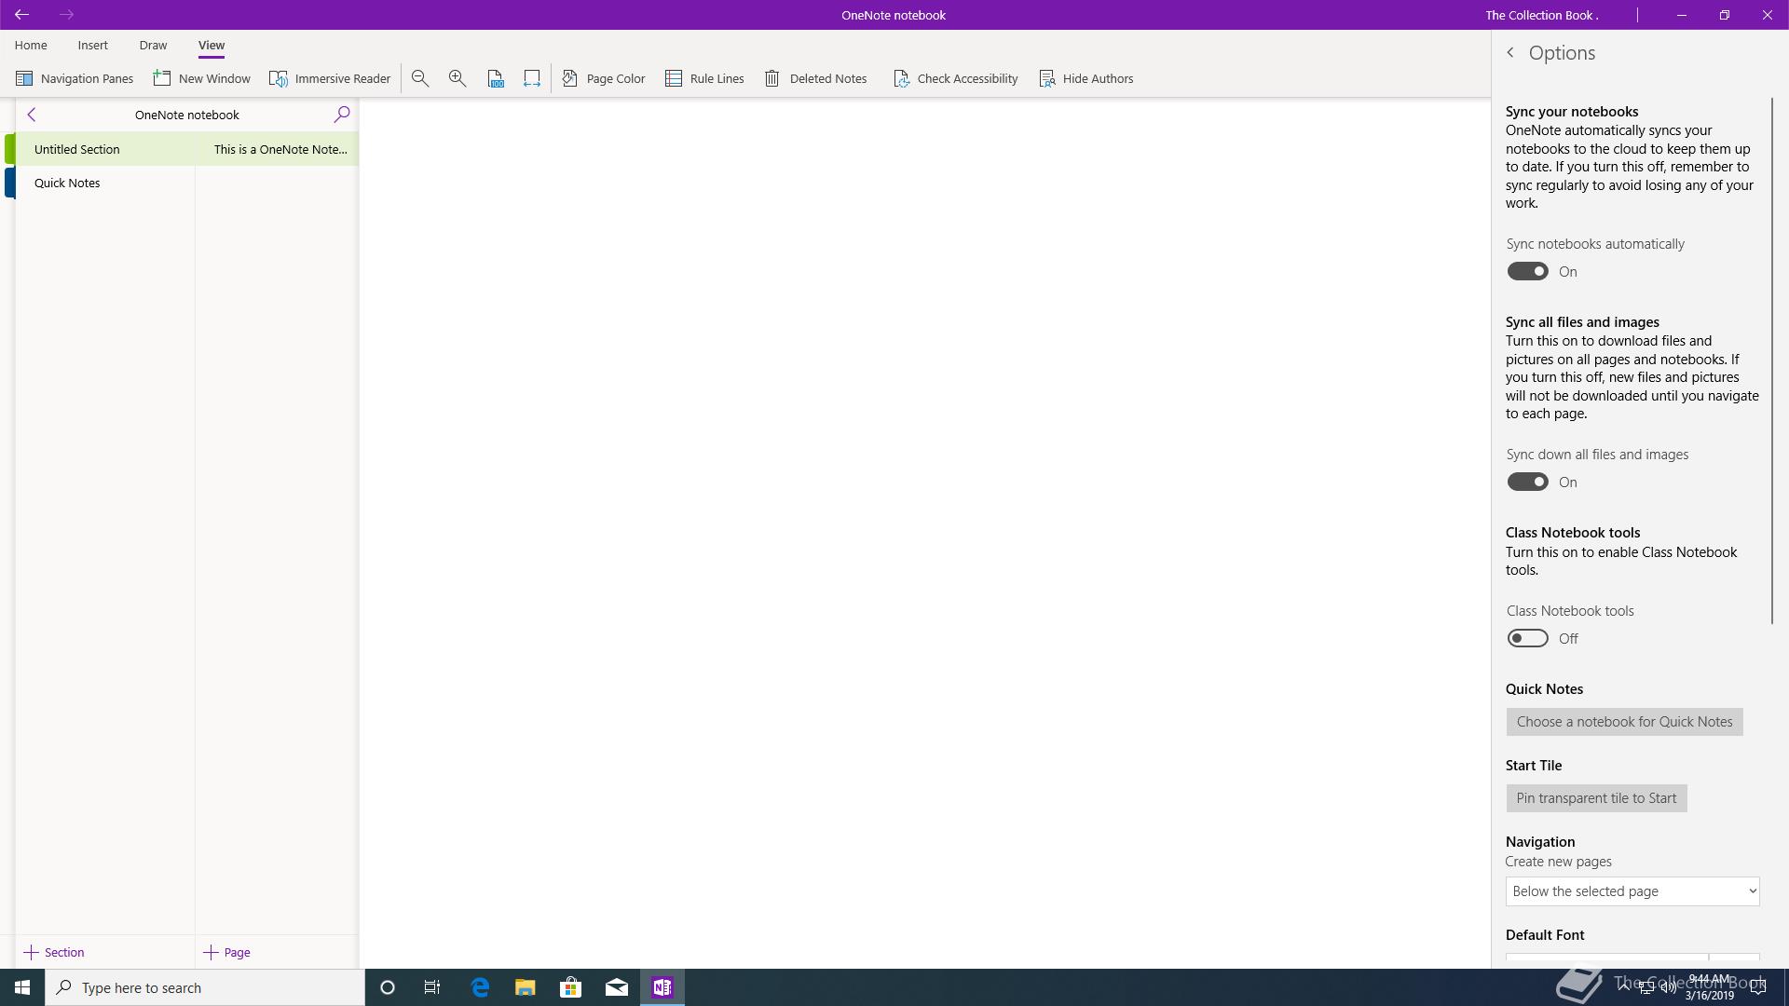Open page 'This is a OneNote Note...'

point(278,149)
